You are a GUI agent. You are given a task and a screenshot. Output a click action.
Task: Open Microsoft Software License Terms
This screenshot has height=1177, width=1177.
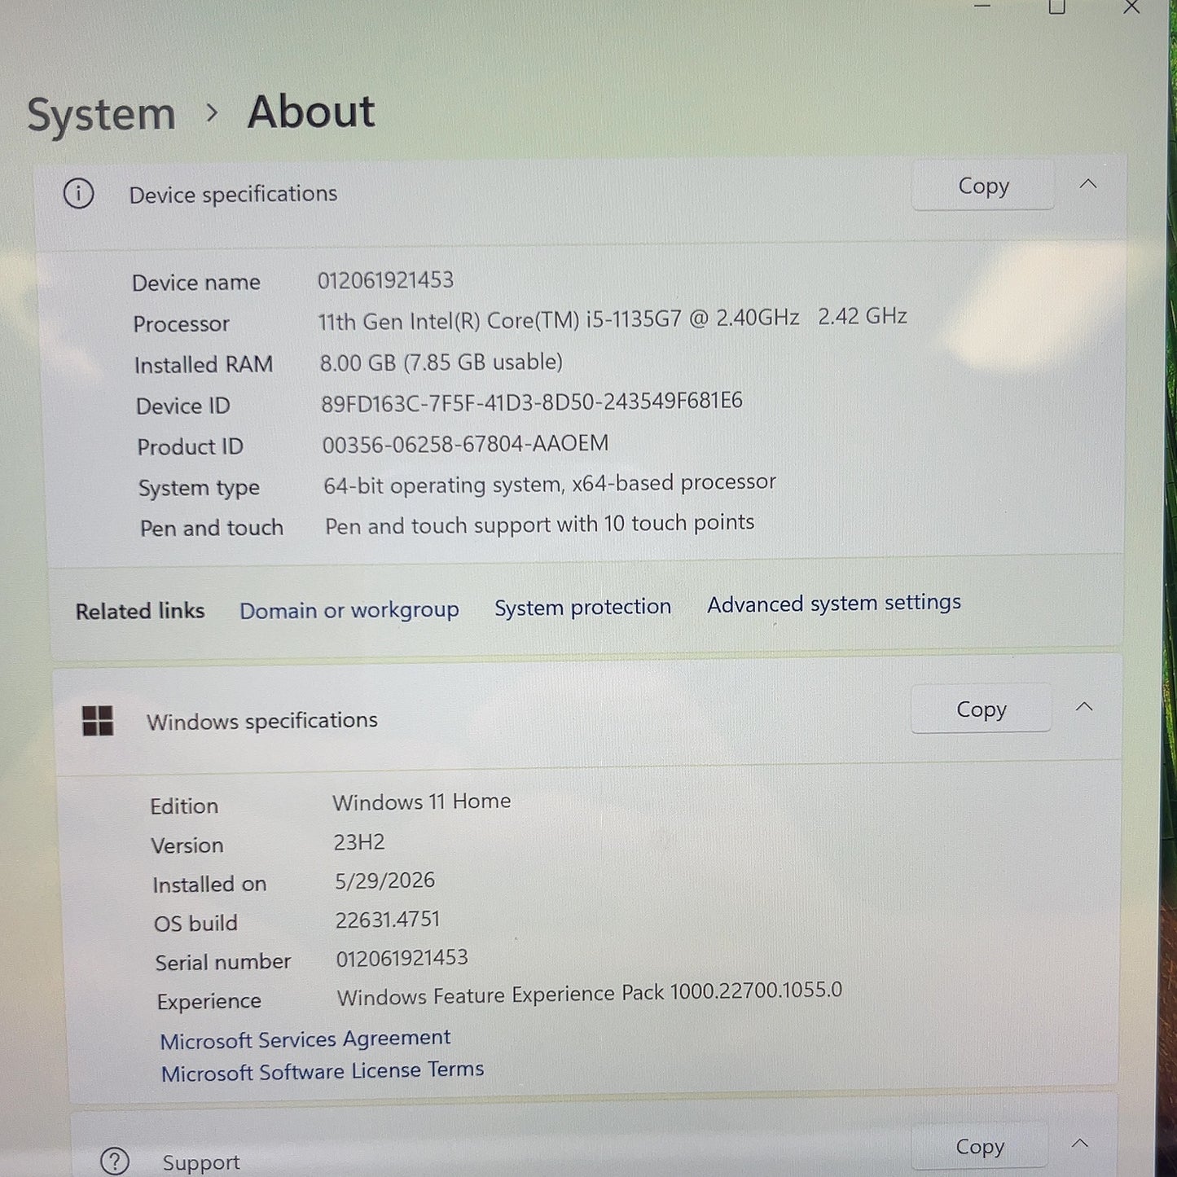[323, 1071]
